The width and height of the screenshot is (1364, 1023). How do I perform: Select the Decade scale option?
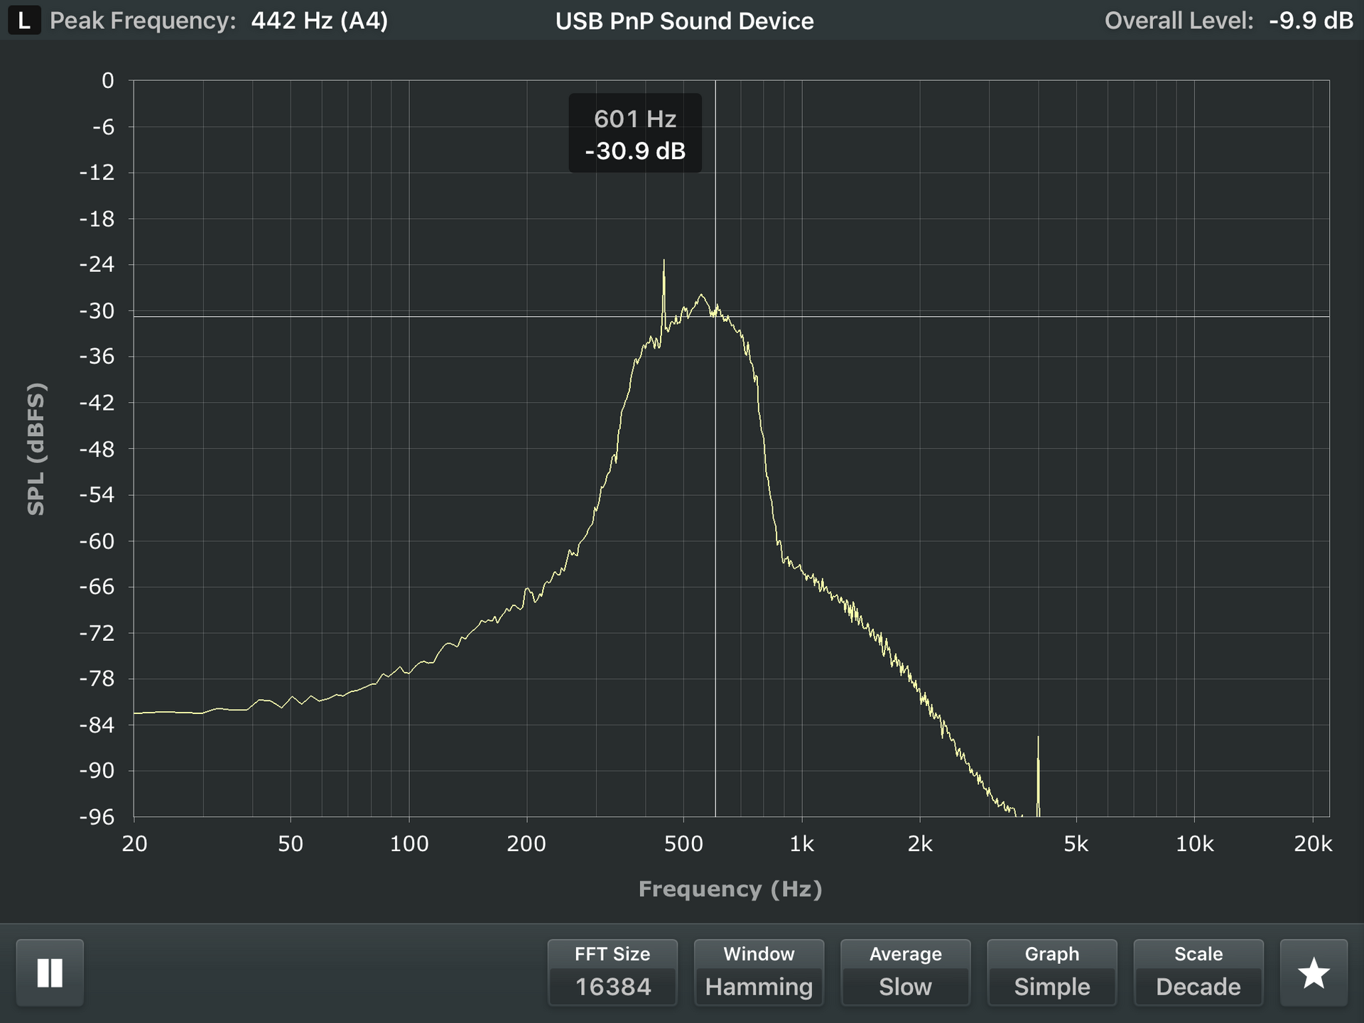click(x=1198, y=986)
